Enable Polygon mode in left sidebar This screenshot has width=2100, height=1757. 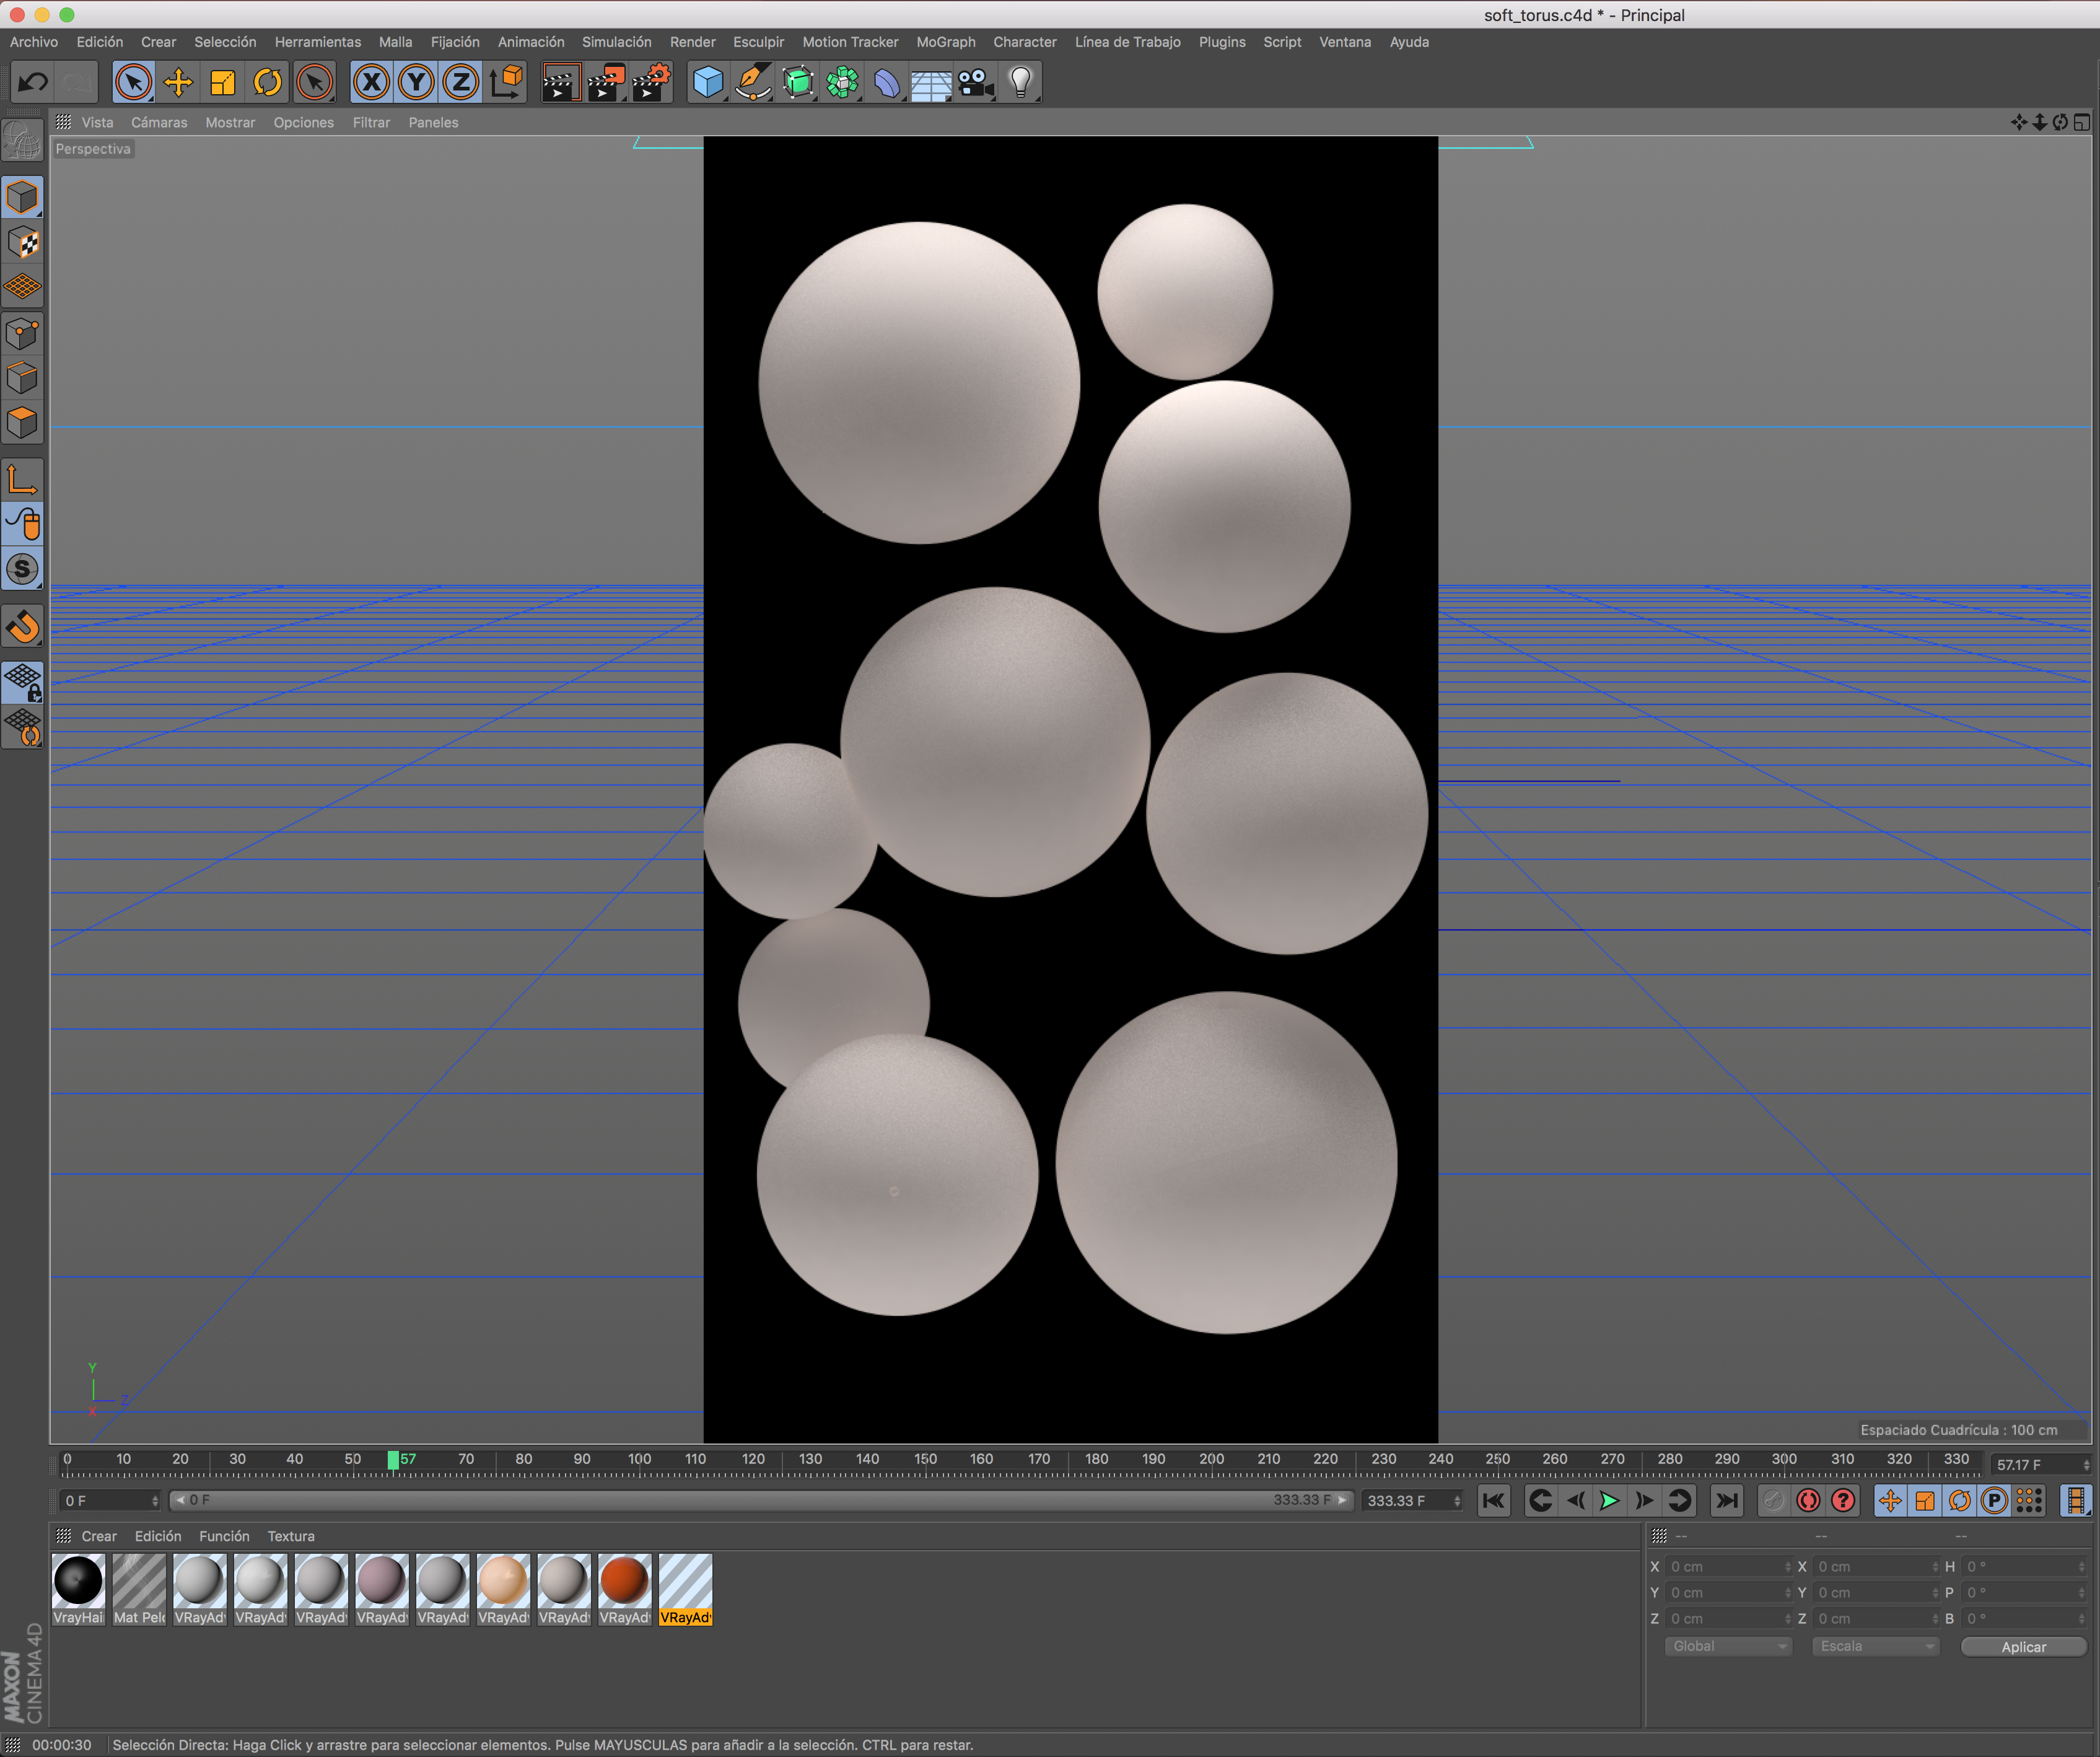pos(22,423)
